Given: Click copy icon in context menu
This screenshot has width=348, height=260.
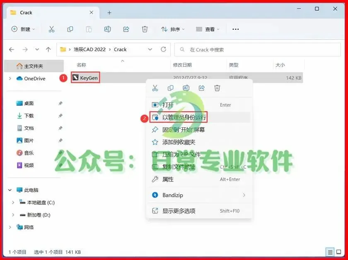Looking at the screenshot, I should click(170, 88).
